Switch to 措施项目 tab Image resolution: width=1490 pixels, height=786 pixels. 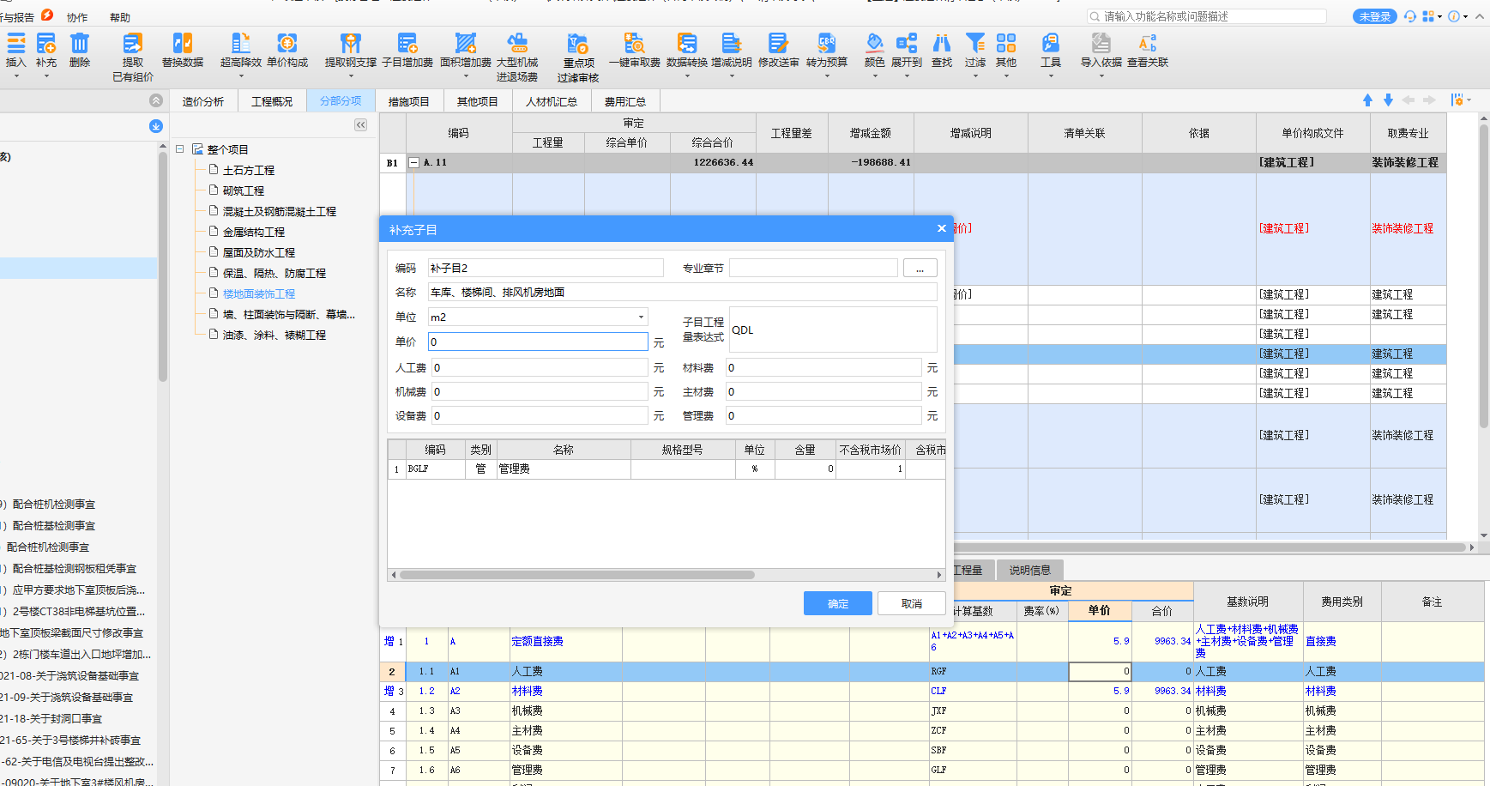click(409, 101)
